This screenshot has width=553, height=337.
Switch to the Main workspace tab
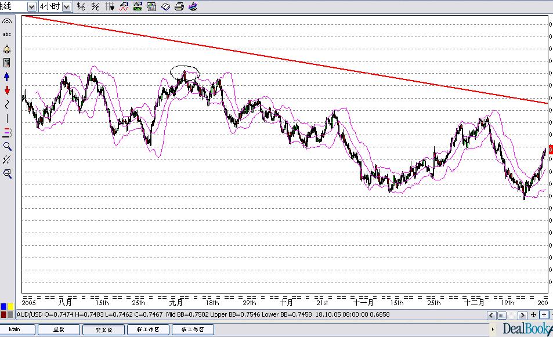pyautogui.click(x=17, y=329)
